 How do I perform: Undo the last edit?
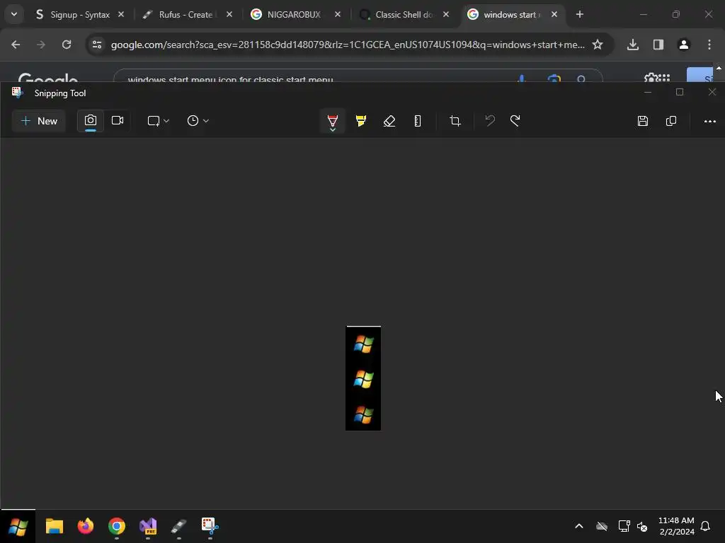(x=490, y=121)
